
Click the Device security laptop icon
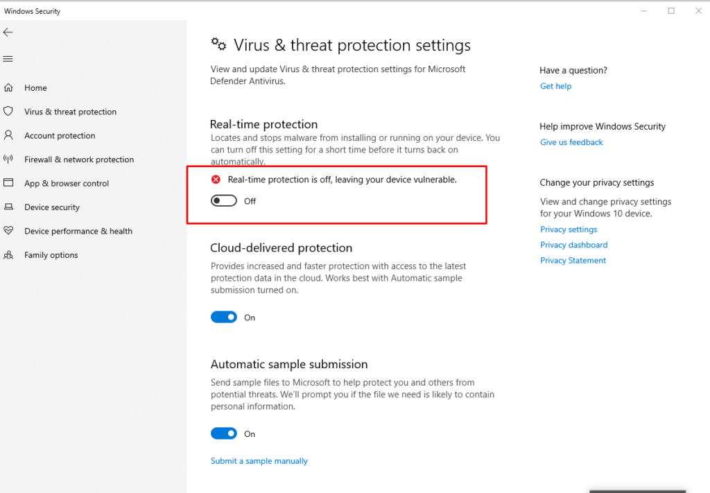[8, 207]
